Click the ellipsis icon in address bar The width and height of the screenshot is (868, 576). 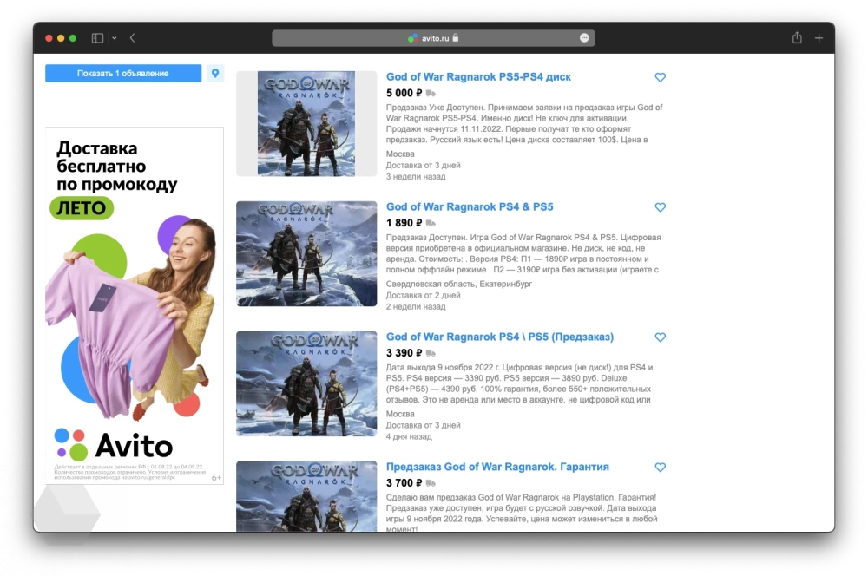(584, 38)
